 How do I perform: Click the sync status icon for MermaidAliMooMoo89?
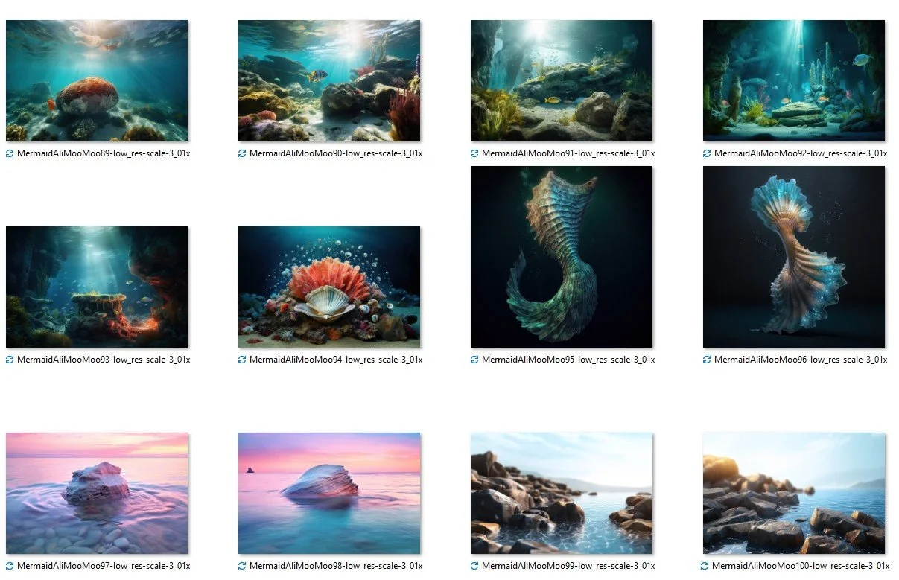coord(10,153)
